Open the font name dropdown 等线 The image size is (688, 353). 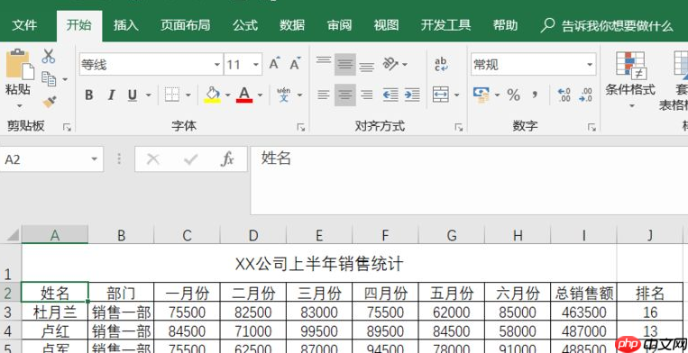[217, 65]
